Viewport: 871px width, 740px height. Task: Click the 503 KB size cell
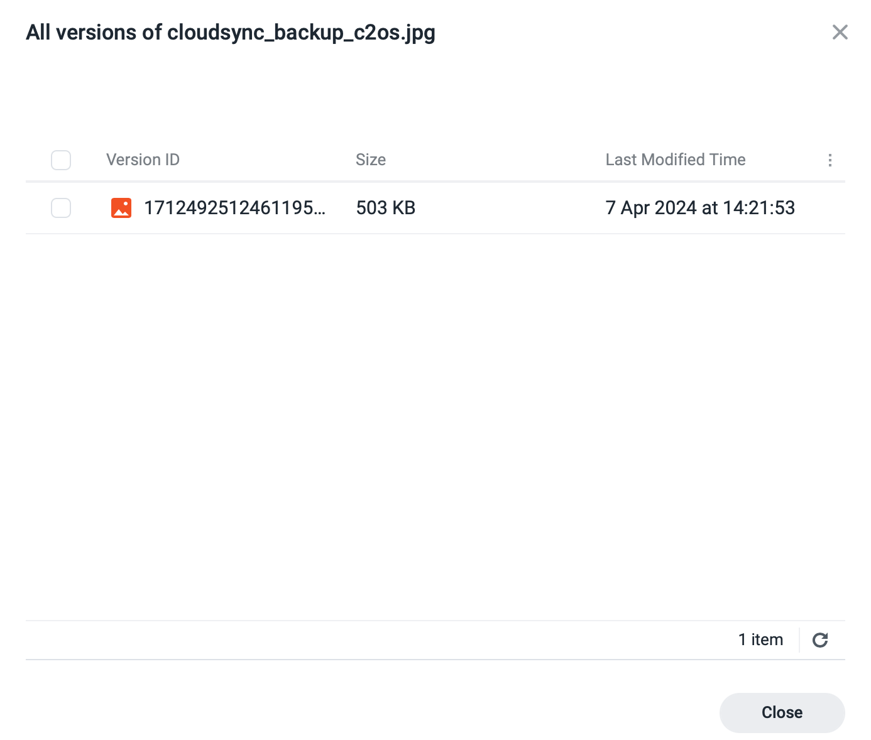[386, 208]
